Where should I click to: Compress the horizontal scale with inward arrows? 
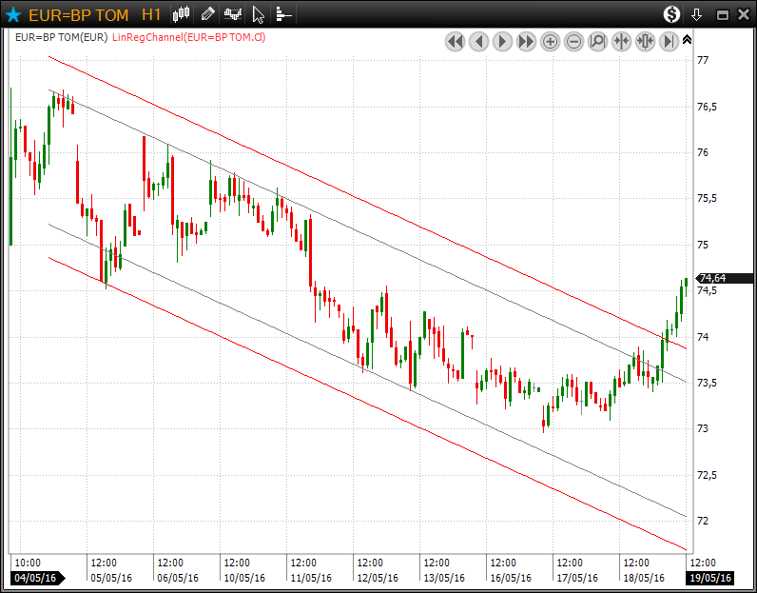(621, 41)
